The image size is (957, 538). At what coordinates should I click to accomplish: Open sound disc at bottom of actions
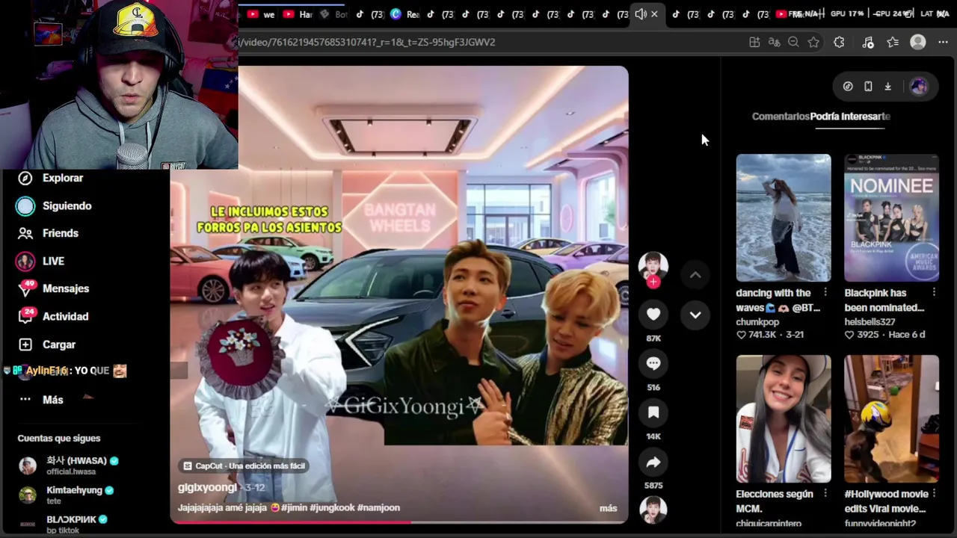[653, 509]
